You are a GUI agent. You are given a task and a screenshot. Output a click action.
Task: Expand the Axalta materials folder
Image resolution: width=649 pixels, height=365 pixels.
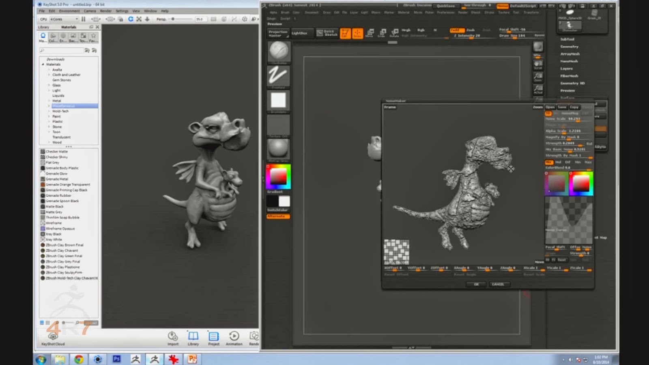(x=49, y=70)
